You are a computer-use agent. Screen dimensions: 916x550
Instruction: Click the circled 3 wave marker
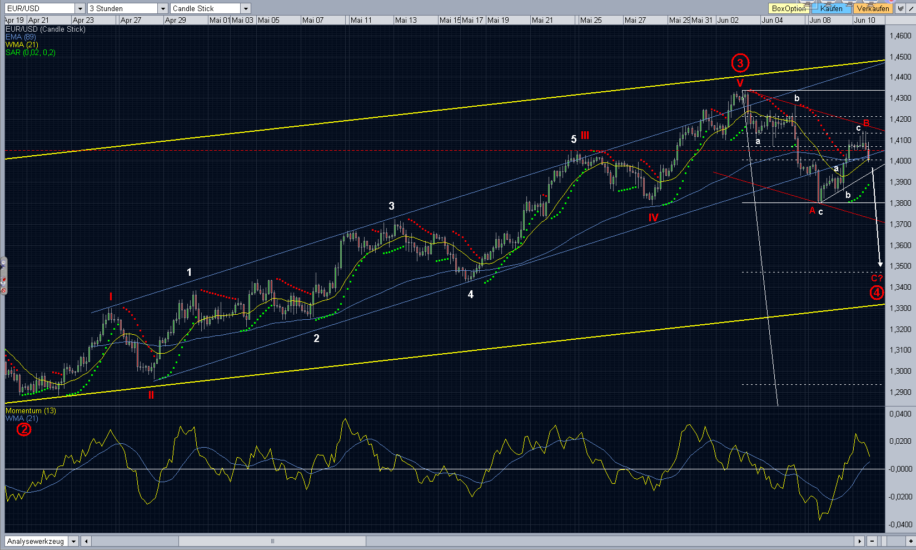(740, 63)
